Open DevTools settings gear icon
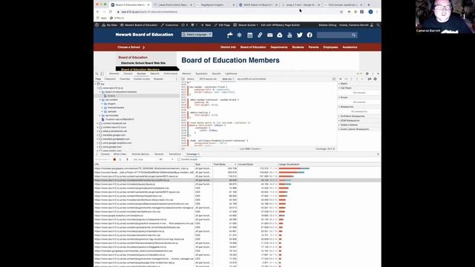Viewport: 475px width, 267px height. [x=367, y=73]
